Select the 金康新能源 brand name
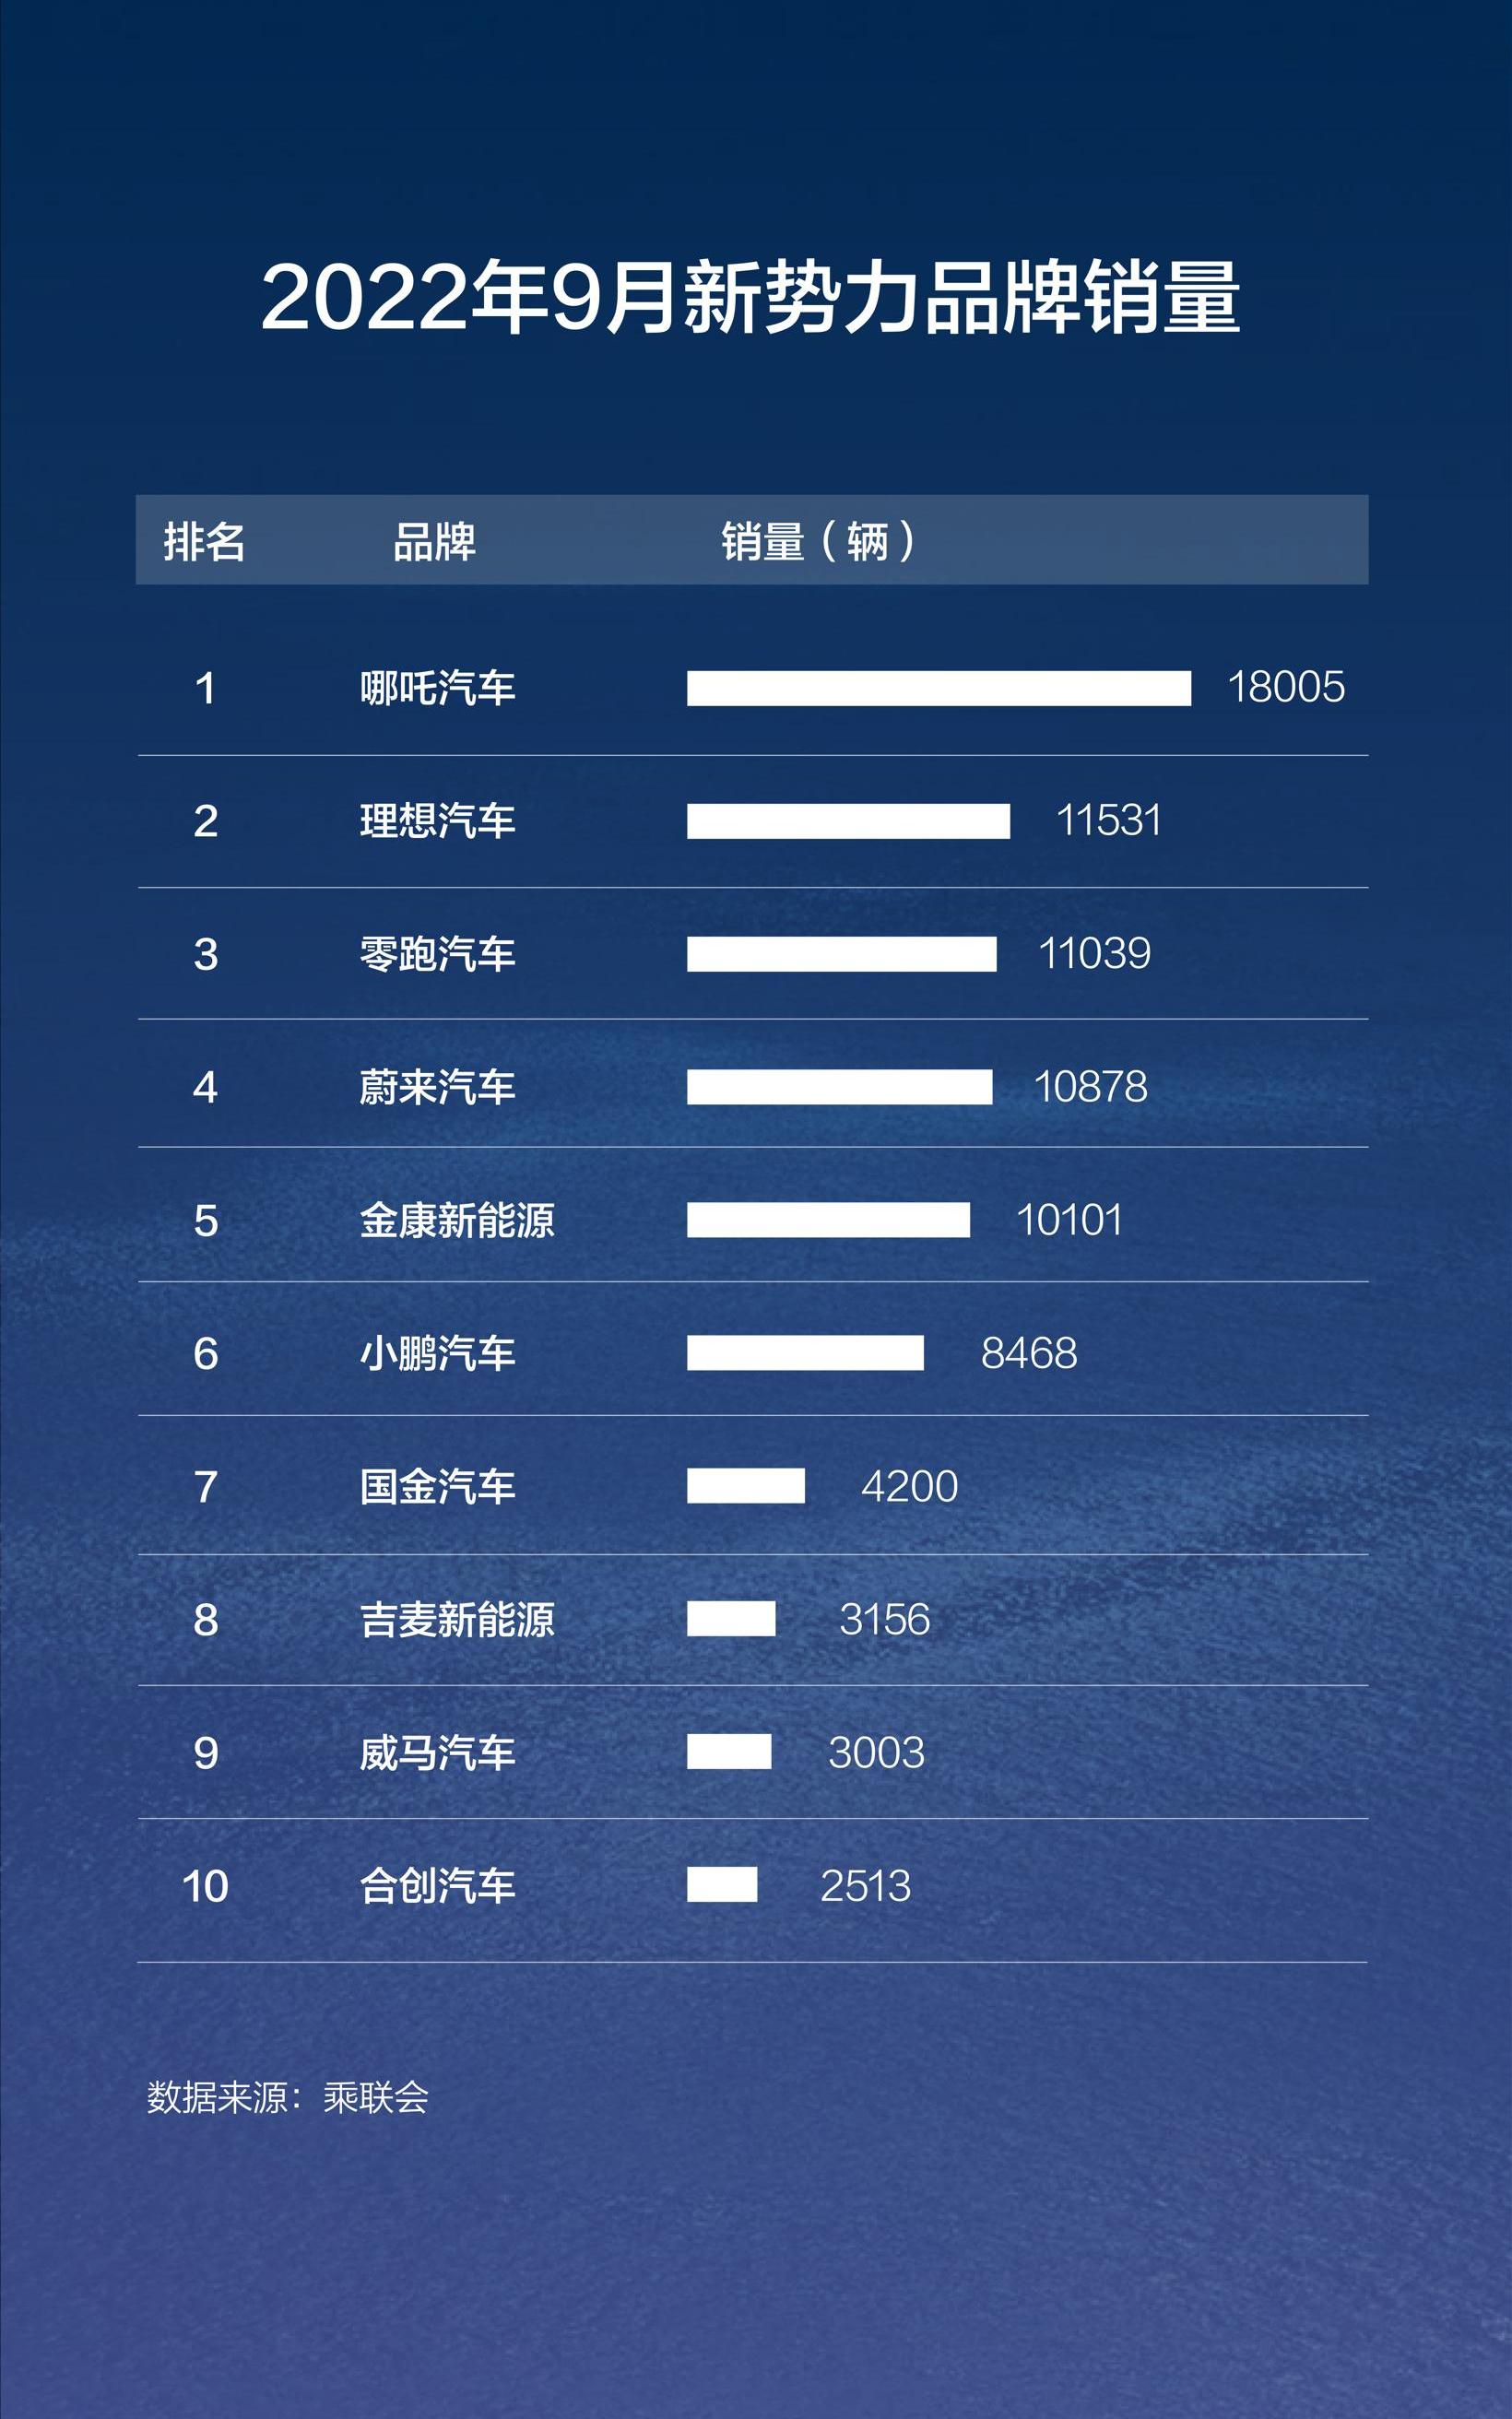 [x=457, y=1220]
